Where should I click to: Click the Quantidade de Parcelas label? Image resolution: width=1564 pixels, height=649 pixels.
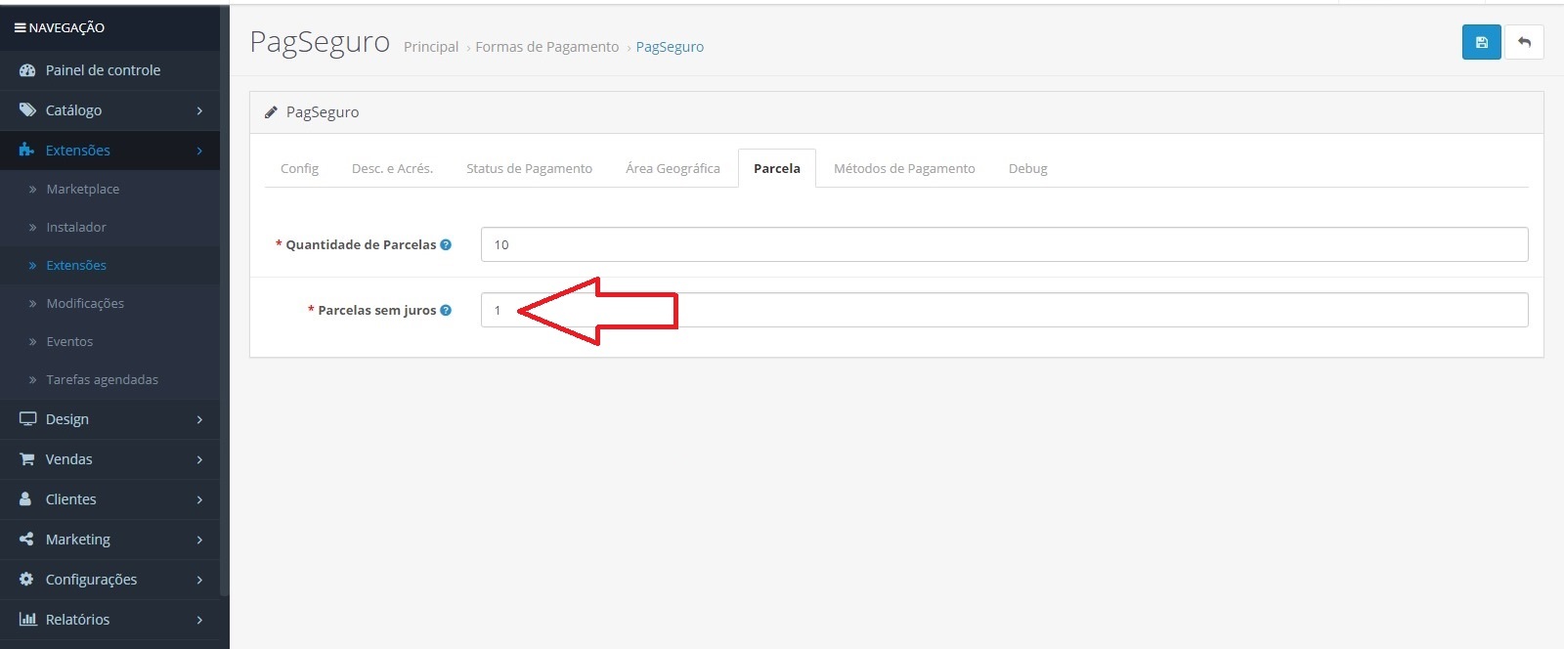pyautogui.click(x=361, y=245)
